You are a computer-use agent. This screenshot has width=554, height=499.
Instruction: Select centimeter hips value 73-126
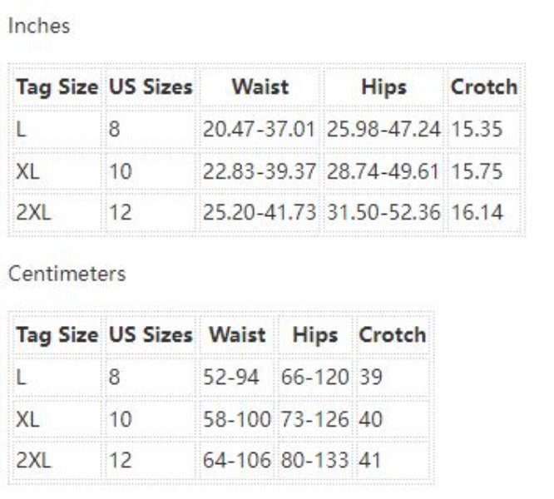tap(314, 419)
